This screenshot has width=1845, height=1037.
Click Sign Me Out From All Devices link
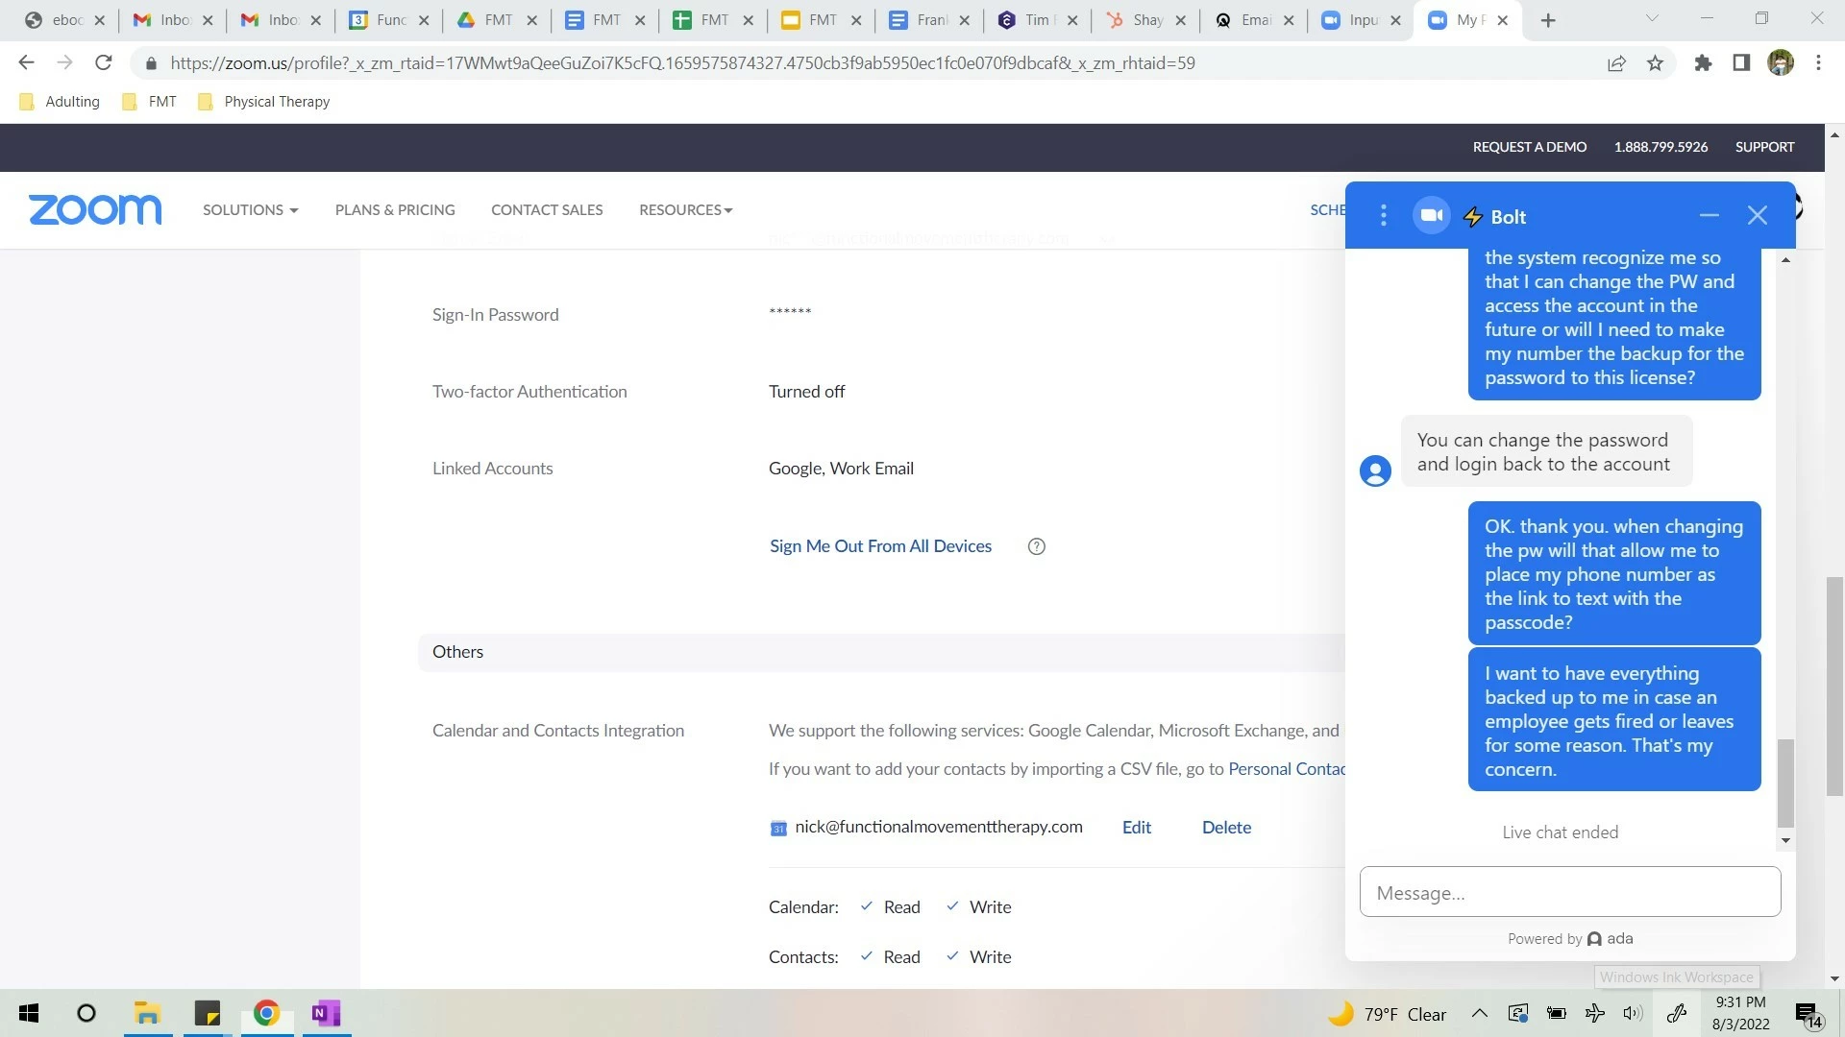880,546
